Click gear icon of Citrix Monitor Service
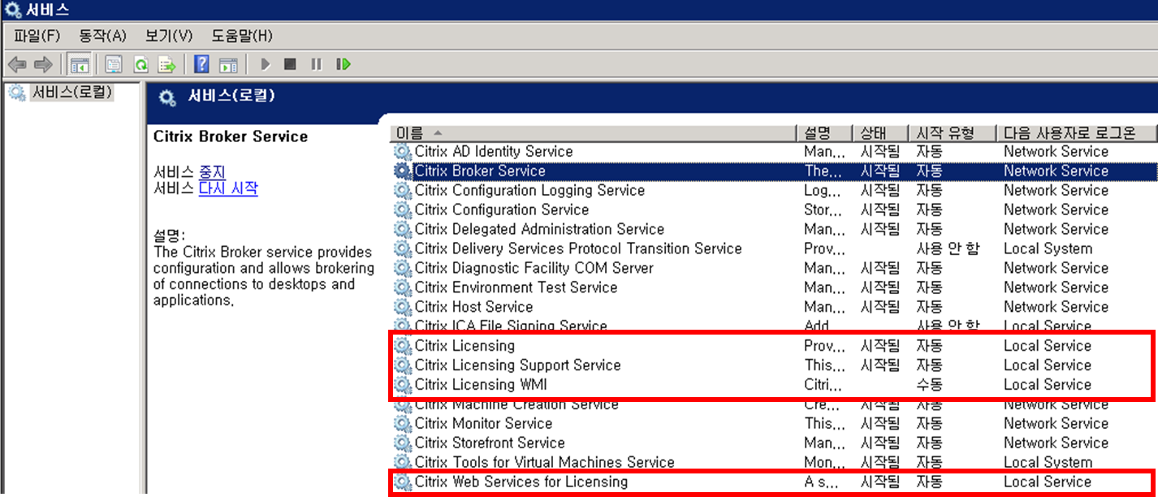Screen dimensions: 1158x497 pyautogui.click(x=402, y=424)
